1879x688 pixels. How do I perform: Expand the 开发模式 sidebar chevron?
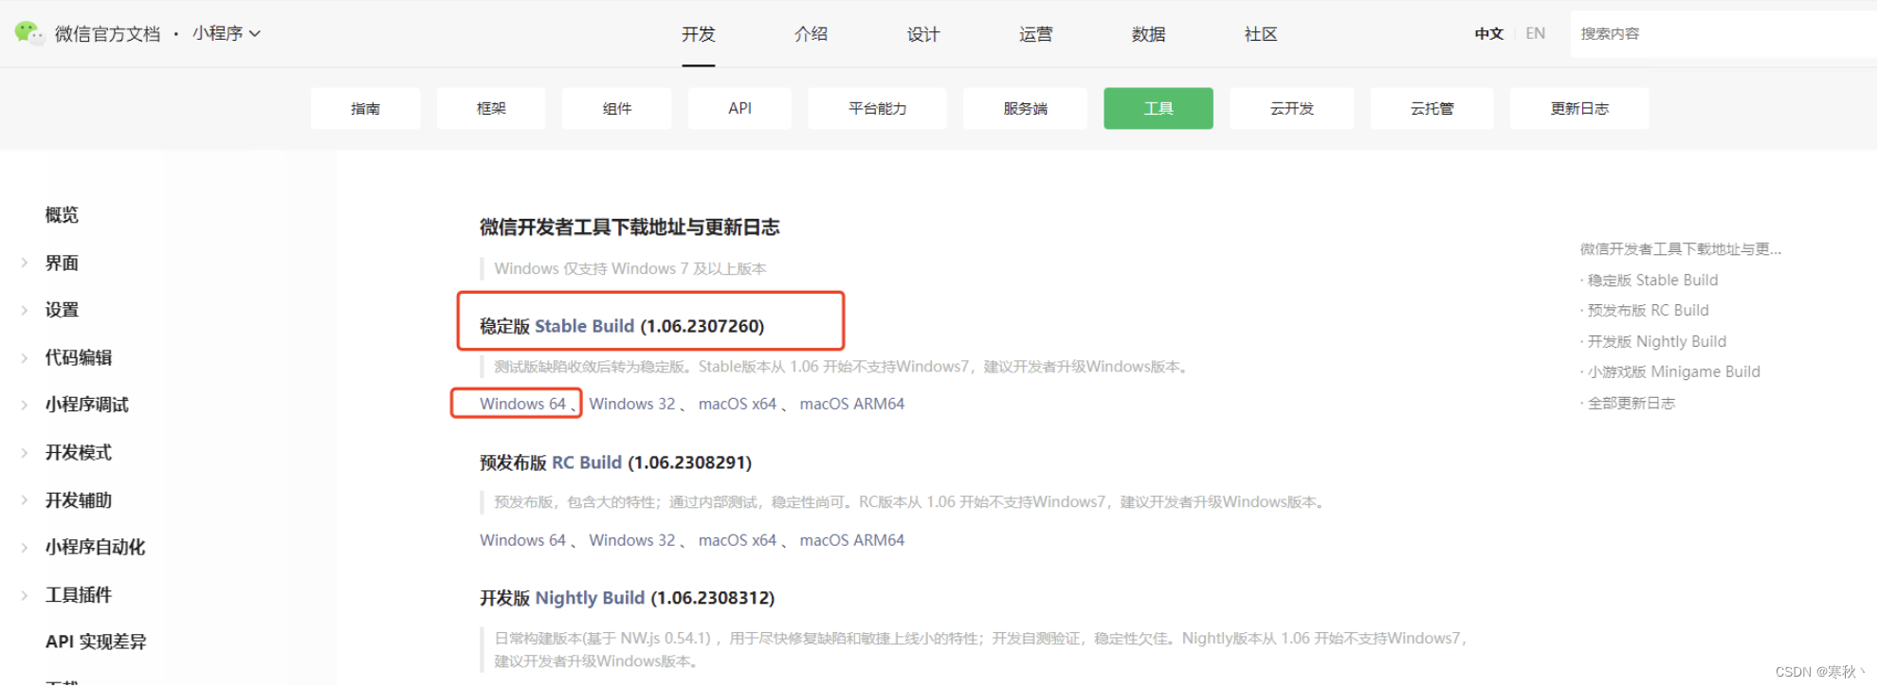coord(25,452)
